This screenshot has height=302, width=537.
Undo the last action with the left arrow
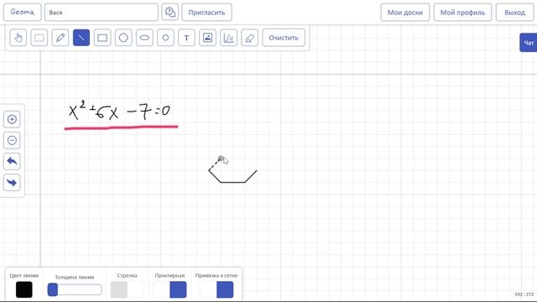[12, 161]
